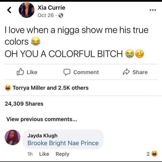This screenshot has width=162, height=162.
Task: View the 24,309 Shares list
Action: pos(24,104)
